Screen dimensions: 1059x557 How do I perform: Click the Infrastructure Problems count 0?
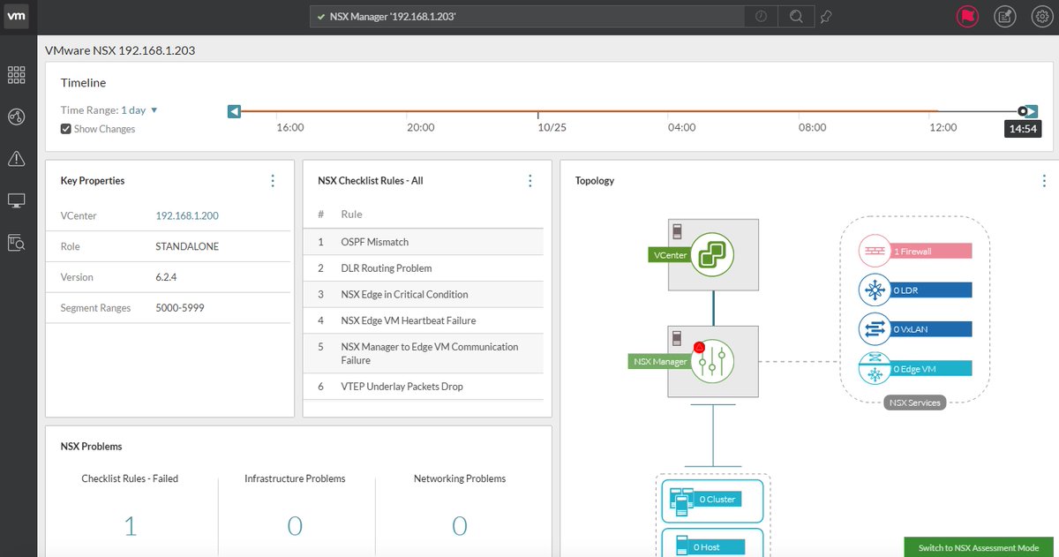295,526
